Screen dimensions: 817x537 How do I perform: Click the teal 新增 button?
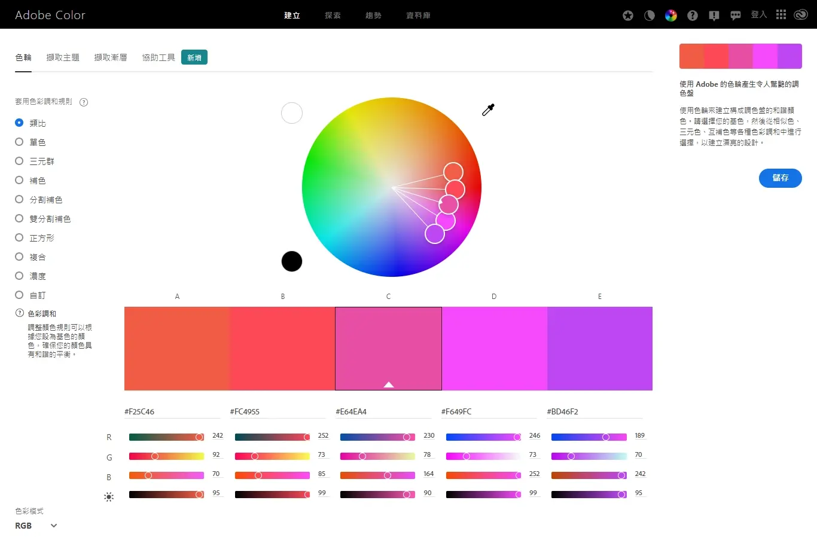point(194,57)
